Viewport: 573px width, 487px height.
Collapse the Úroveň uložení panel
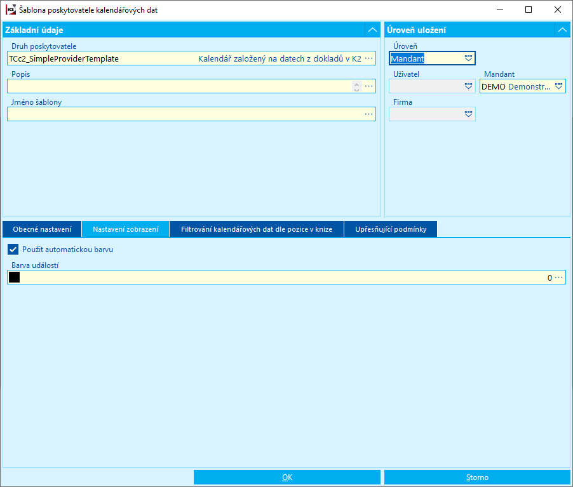562,30
